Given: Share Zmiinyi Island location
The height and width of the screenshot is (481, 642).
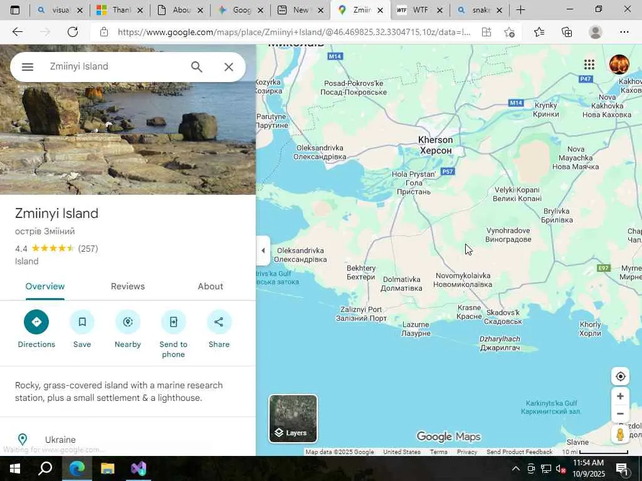Looking at the screenshot, I should pyautogui.click(x=219, y=322).
